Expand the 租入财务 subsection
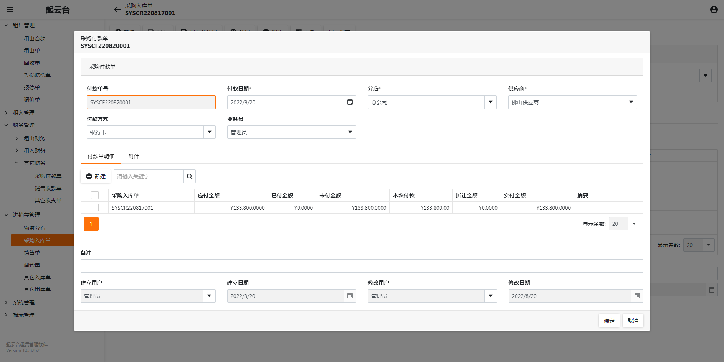Screen dimensions: 724x362 tap(17, 150)
